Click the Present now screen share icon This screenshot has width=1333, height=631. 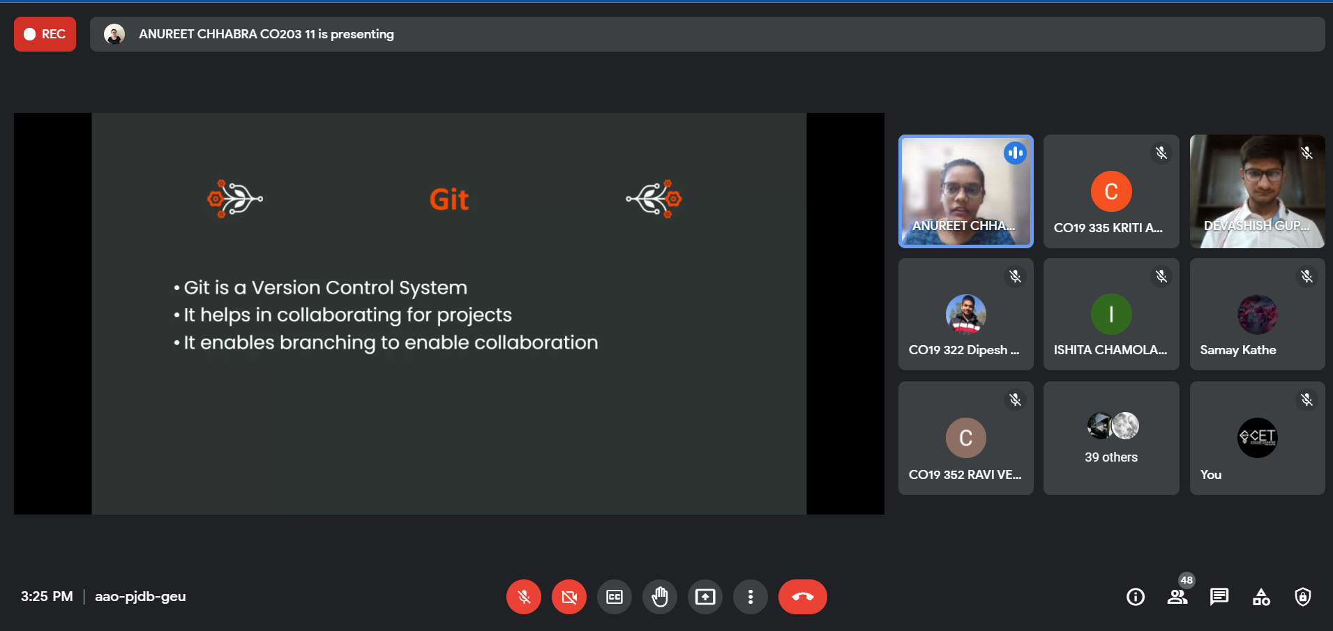pyautogui.click(x=705, y=597)
